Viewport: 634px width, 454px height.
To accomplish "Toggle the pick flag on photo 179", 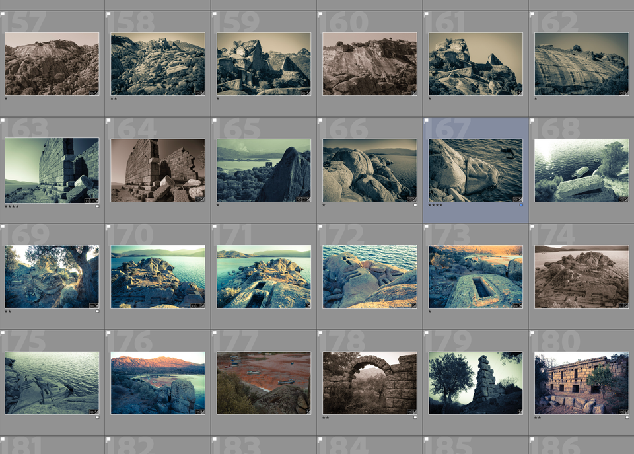I will coord(426,334).
